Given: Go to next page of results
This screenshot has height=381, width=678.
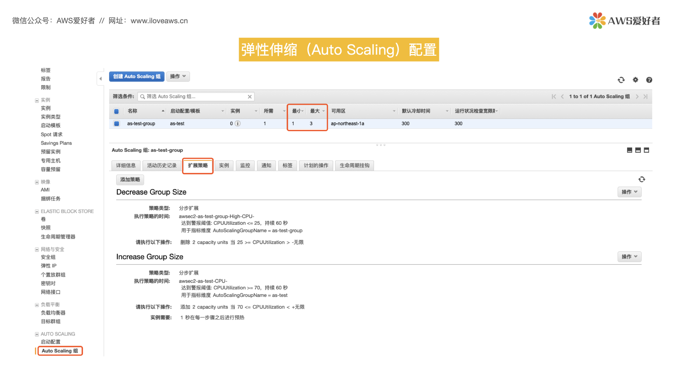Looking at the screenshot, I should [x=637, y=97].
